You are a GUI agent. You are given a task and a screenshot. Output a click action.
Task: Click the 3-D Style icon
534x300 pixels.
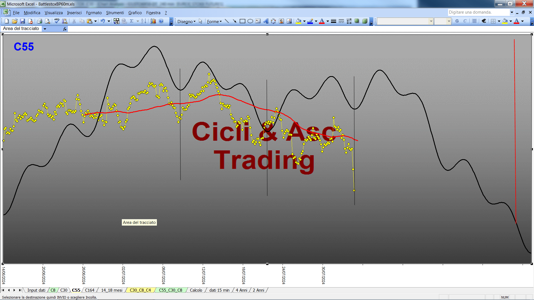[x=365, y=21]
